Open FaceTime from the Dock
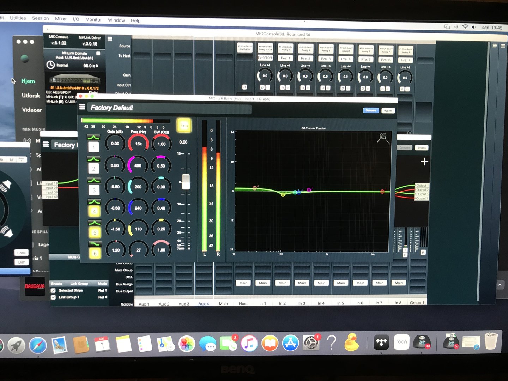This screenshot has width=508, height=381. click(x=228, y=343)
